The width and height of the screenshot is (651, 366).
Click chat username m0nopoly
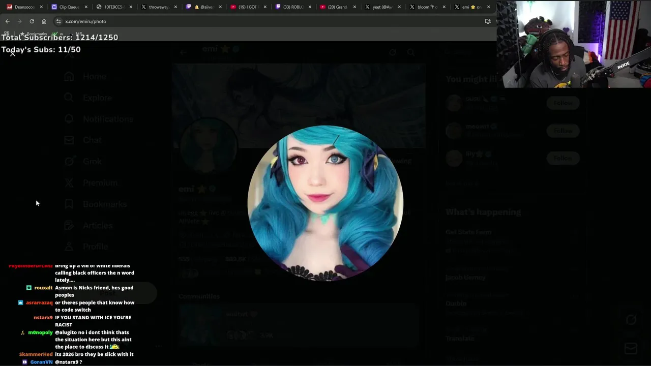coord(40,332)
